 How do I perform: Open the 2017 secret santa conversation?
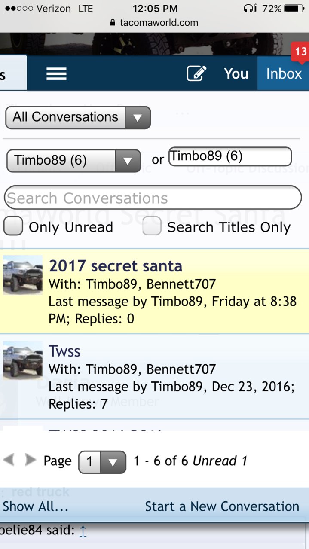[116, 266]
